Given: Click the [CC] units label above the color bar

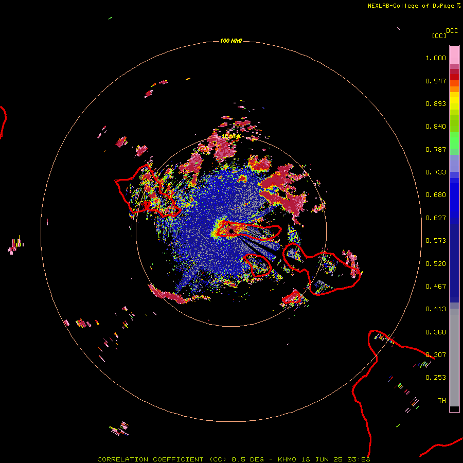Looking at the screenshot, I should (x=439, y=35).
